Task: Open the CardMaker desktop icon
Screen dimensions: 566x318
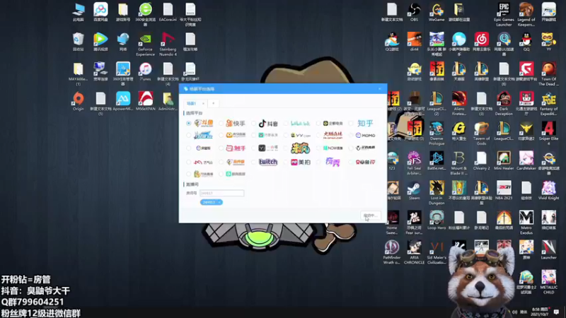Action: (x=526, y=161)
